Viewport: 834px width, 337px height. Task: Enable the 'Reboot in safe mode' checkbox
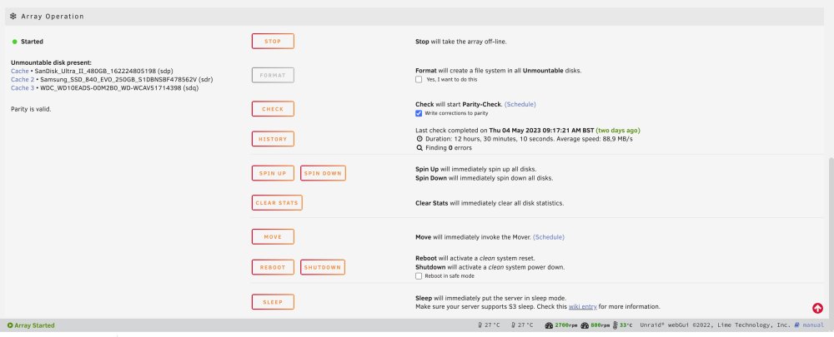pyautogui.click(x=419, y=276)
